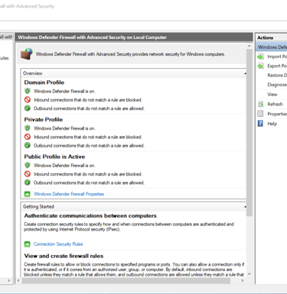Click horizontal scrollbar left arrow in center pane

click(x=18, y=280)
